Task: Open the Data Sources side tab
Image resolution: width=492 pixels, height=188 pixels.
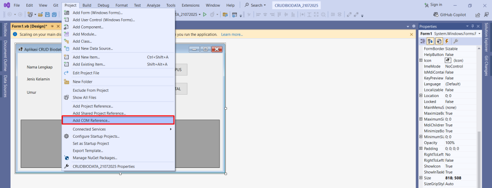Action: coord(5,87)
